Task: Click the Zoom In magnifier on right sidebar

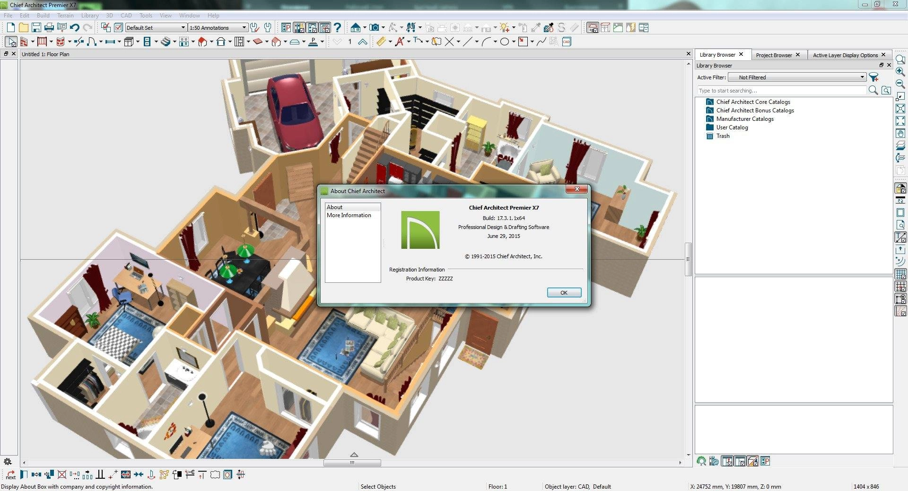Action: (x=900, y=72)
